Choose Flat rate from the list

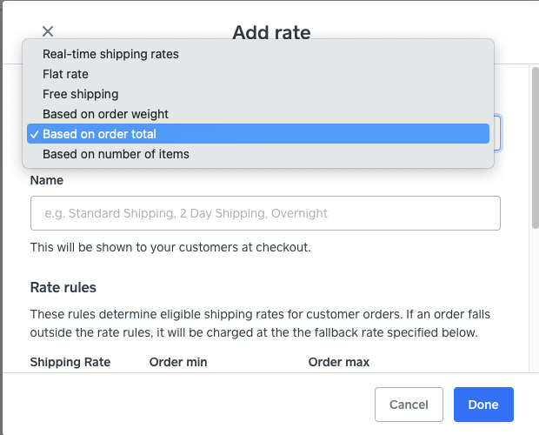coord(65,74)
